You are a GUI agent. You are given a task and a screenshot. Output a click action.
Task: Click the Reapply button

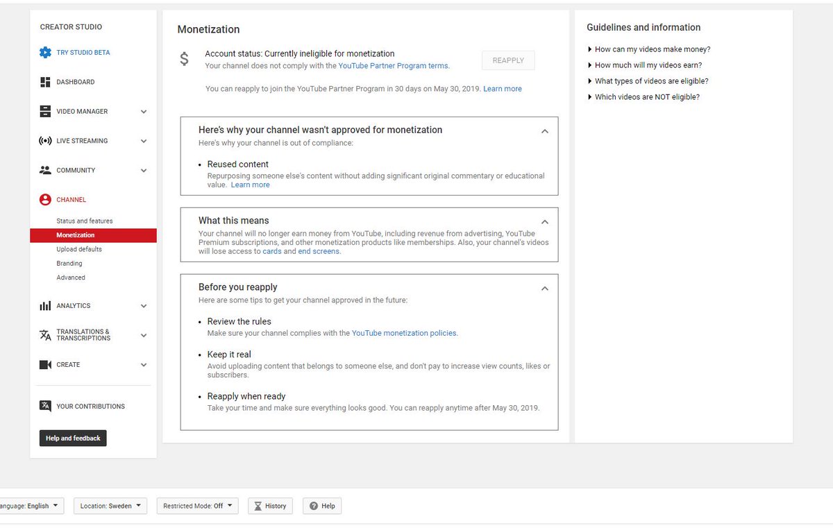coord(508,60)
